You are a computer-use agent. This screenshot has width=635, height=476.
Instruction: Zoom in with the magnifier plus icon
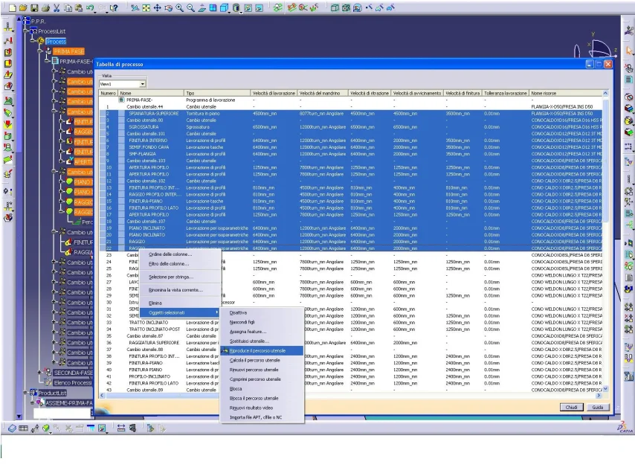click(x=179, y=7)
